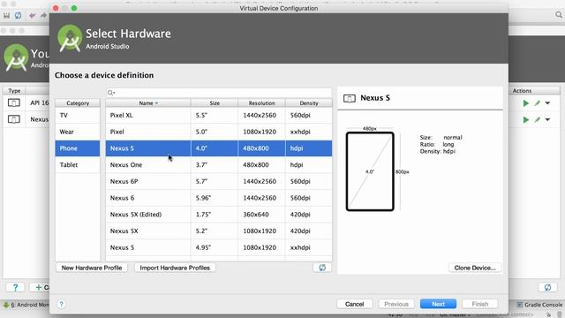Viewport: 565px width, 318px height.
Task: Select the Nexus One device row
Action: pos(219,165)
